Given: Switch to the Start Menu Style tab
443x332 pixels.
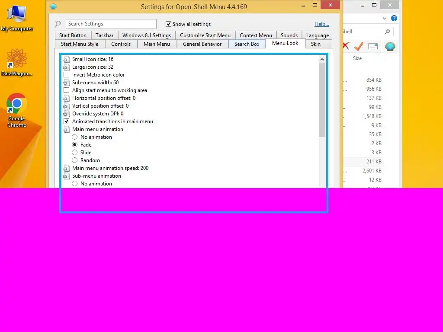Looking at the screenshot, I should pos(80,44).
